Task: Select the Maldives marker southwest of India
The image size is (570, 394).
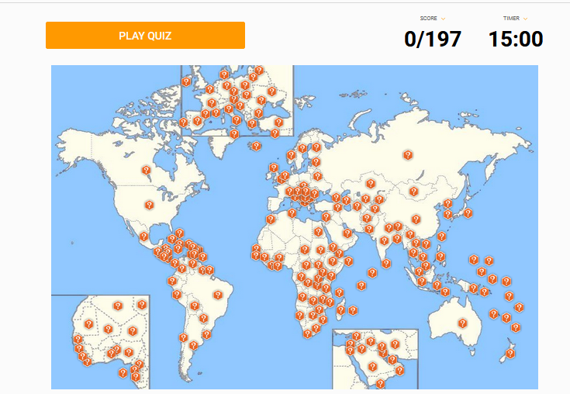Action: (372, 272)
